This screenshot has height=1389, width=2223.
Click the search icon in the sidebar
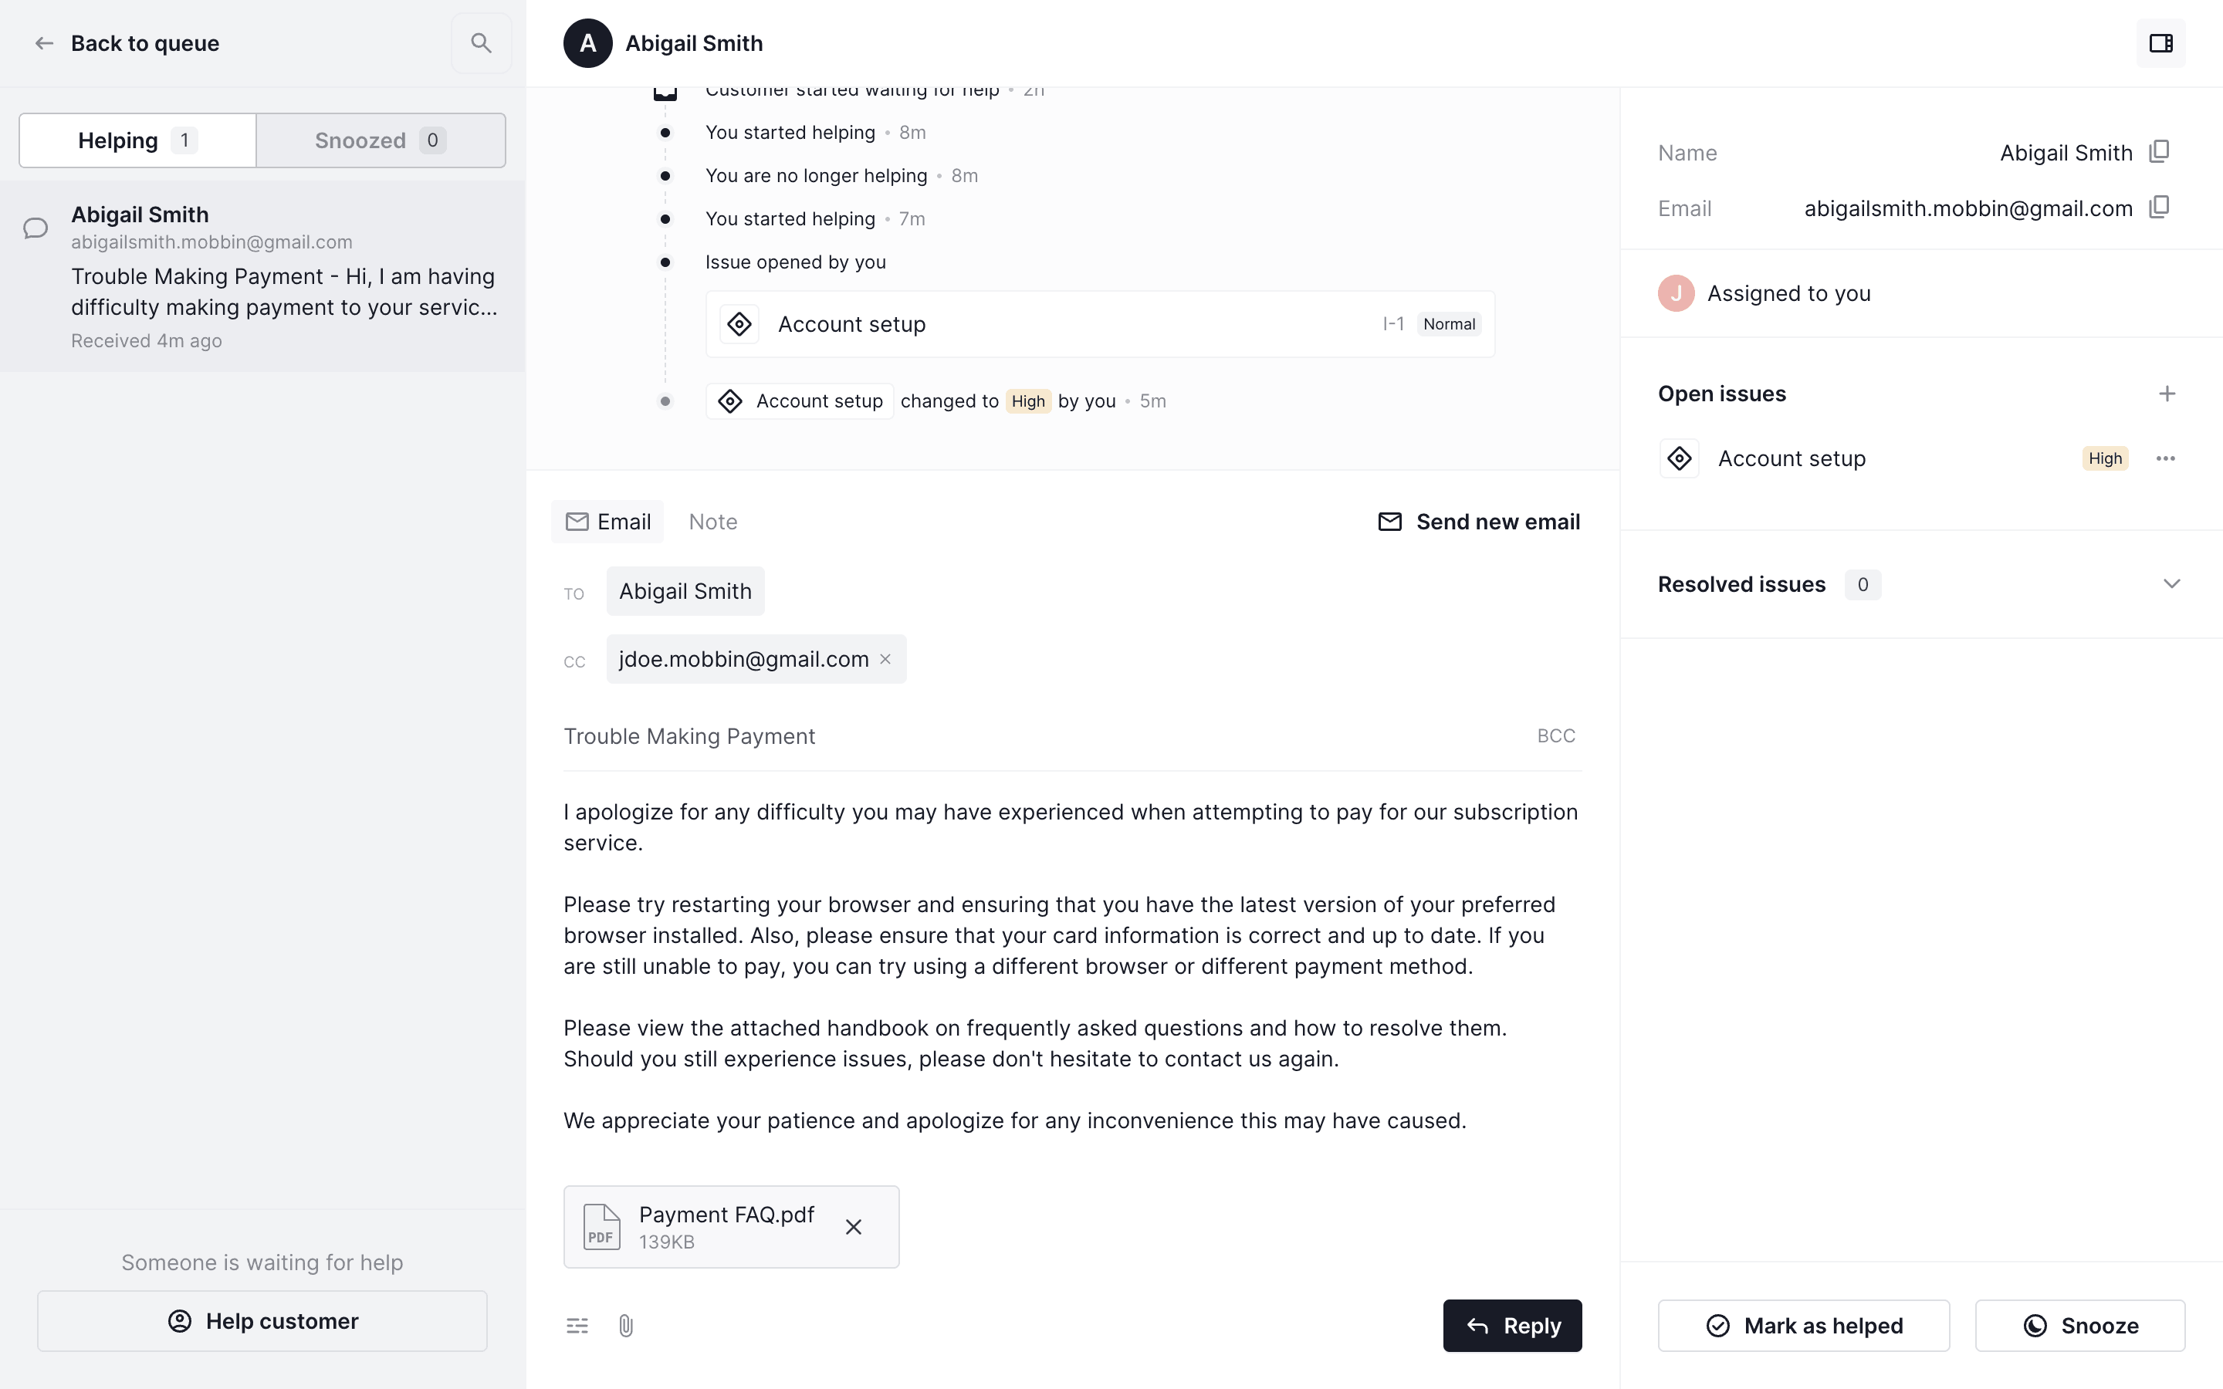tap(480, 43)
